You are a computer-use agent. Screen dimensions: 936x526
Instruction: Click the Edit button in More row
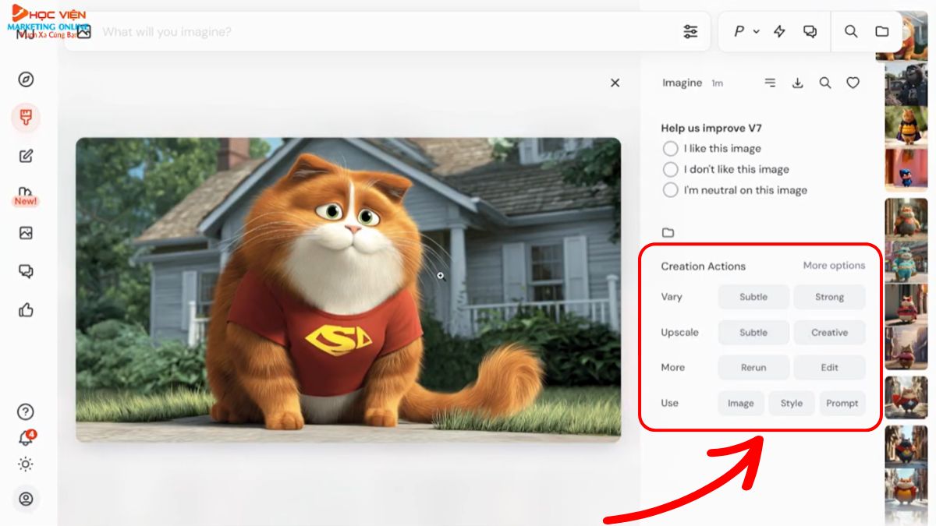tap(829, 367)
